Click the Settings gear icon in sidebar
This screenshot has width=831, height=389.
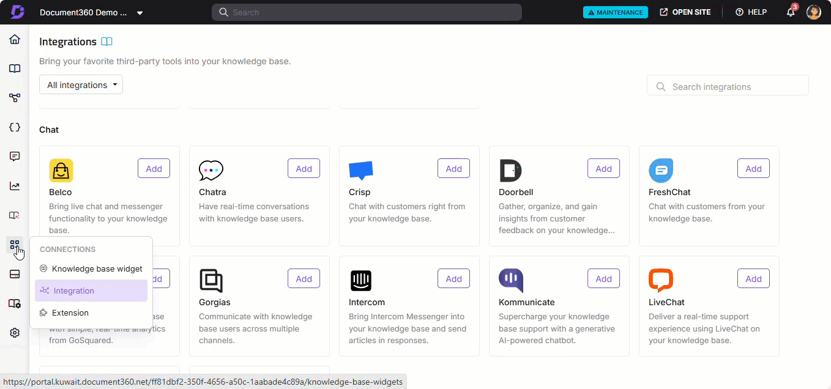tap(15, 333)
